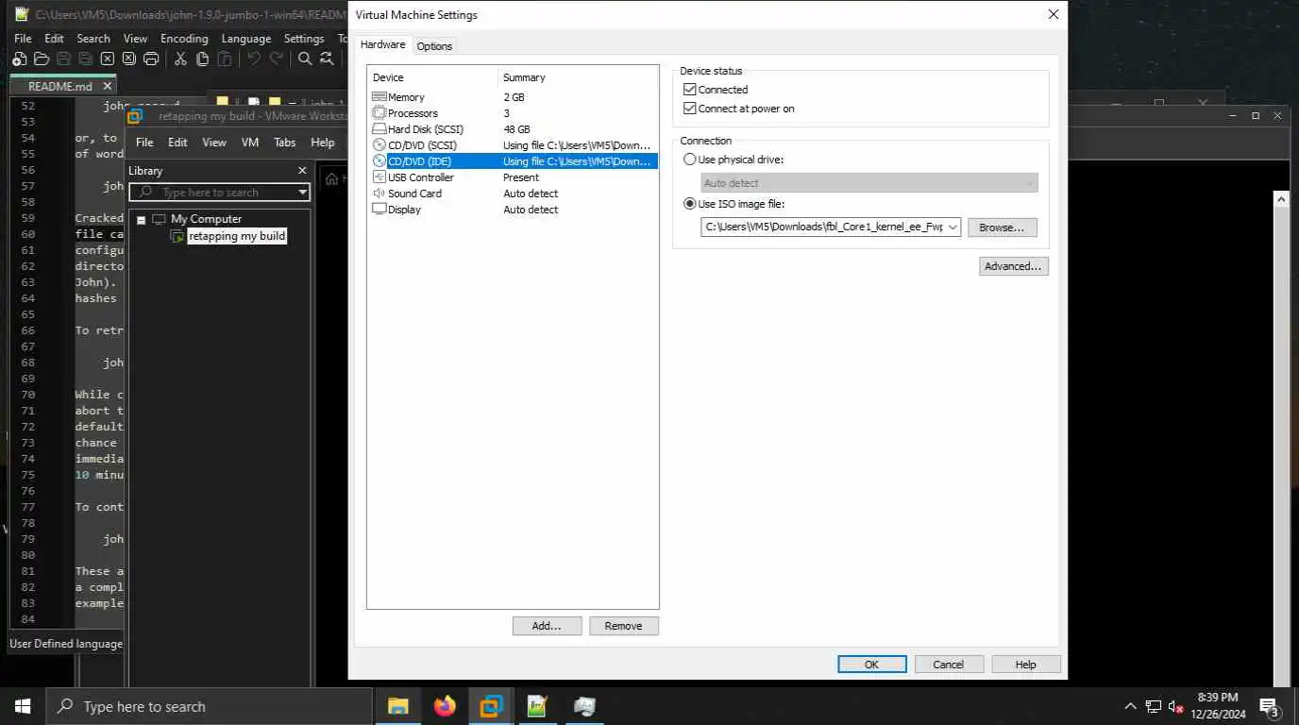Image resolution: width=1299 pixels, height=725 pixels.
Task: Select the Sound Card device row
Action: pyautogui.click(x=513, y=194)
